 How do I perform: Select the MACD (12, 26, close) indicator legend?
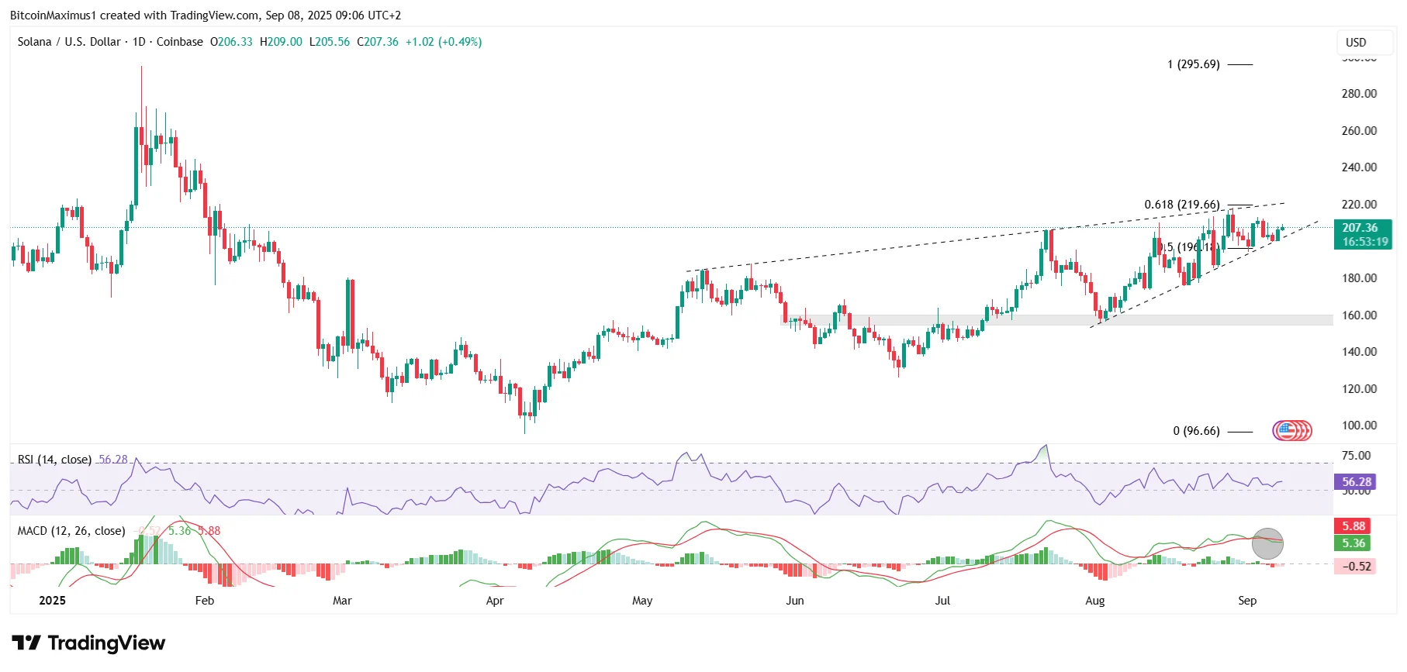(71, 531)
